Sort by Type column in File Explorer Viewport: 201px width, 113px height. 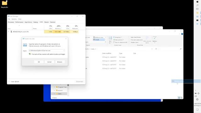(x=121, y=53)
